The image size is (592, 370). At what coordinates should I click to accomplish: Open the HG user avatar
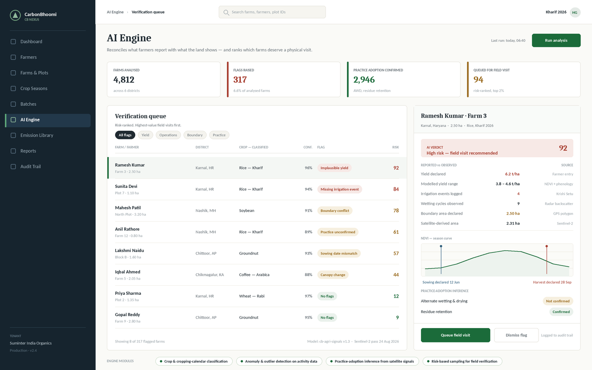pyautogui.click(x=575, y=12)
